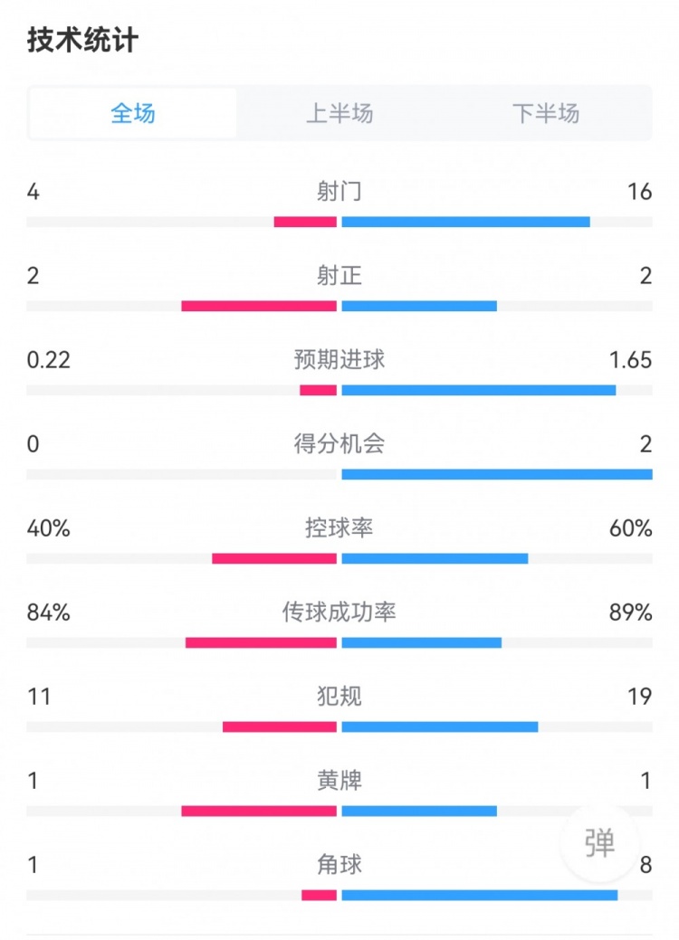This screenshot has width=679, height=940.
Task: Select the 黄牌 stat label
Action: coord(339,780)
